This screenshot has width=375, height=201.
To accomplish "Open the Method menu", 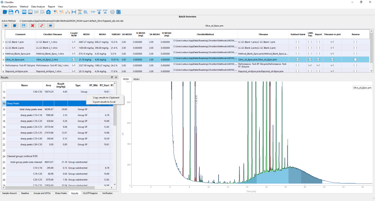I will point(24,7).
